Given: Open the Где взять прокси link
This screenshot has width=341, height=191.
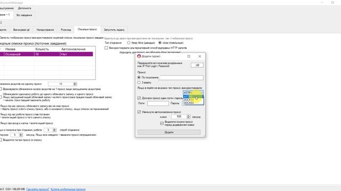Looking at the screenshot, I should (x=38, y=189).
